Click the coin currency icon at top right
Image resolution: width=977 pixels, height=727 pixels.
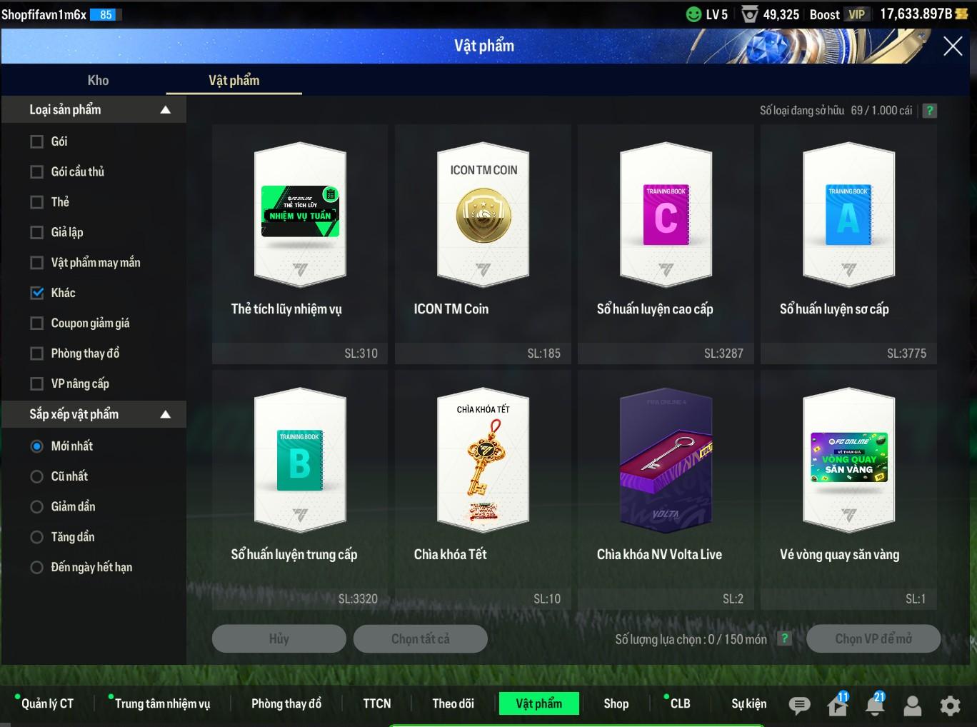click(961, 14)
